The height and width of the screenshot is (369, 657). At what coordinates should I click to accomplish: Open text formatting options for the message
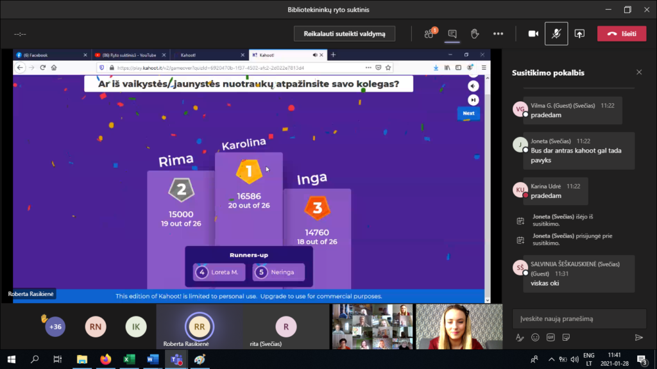tap(520, 338)
